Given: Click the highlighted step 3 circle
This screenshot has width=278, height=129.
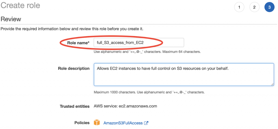Looking at the screenshot, I should tap(269, 7).
